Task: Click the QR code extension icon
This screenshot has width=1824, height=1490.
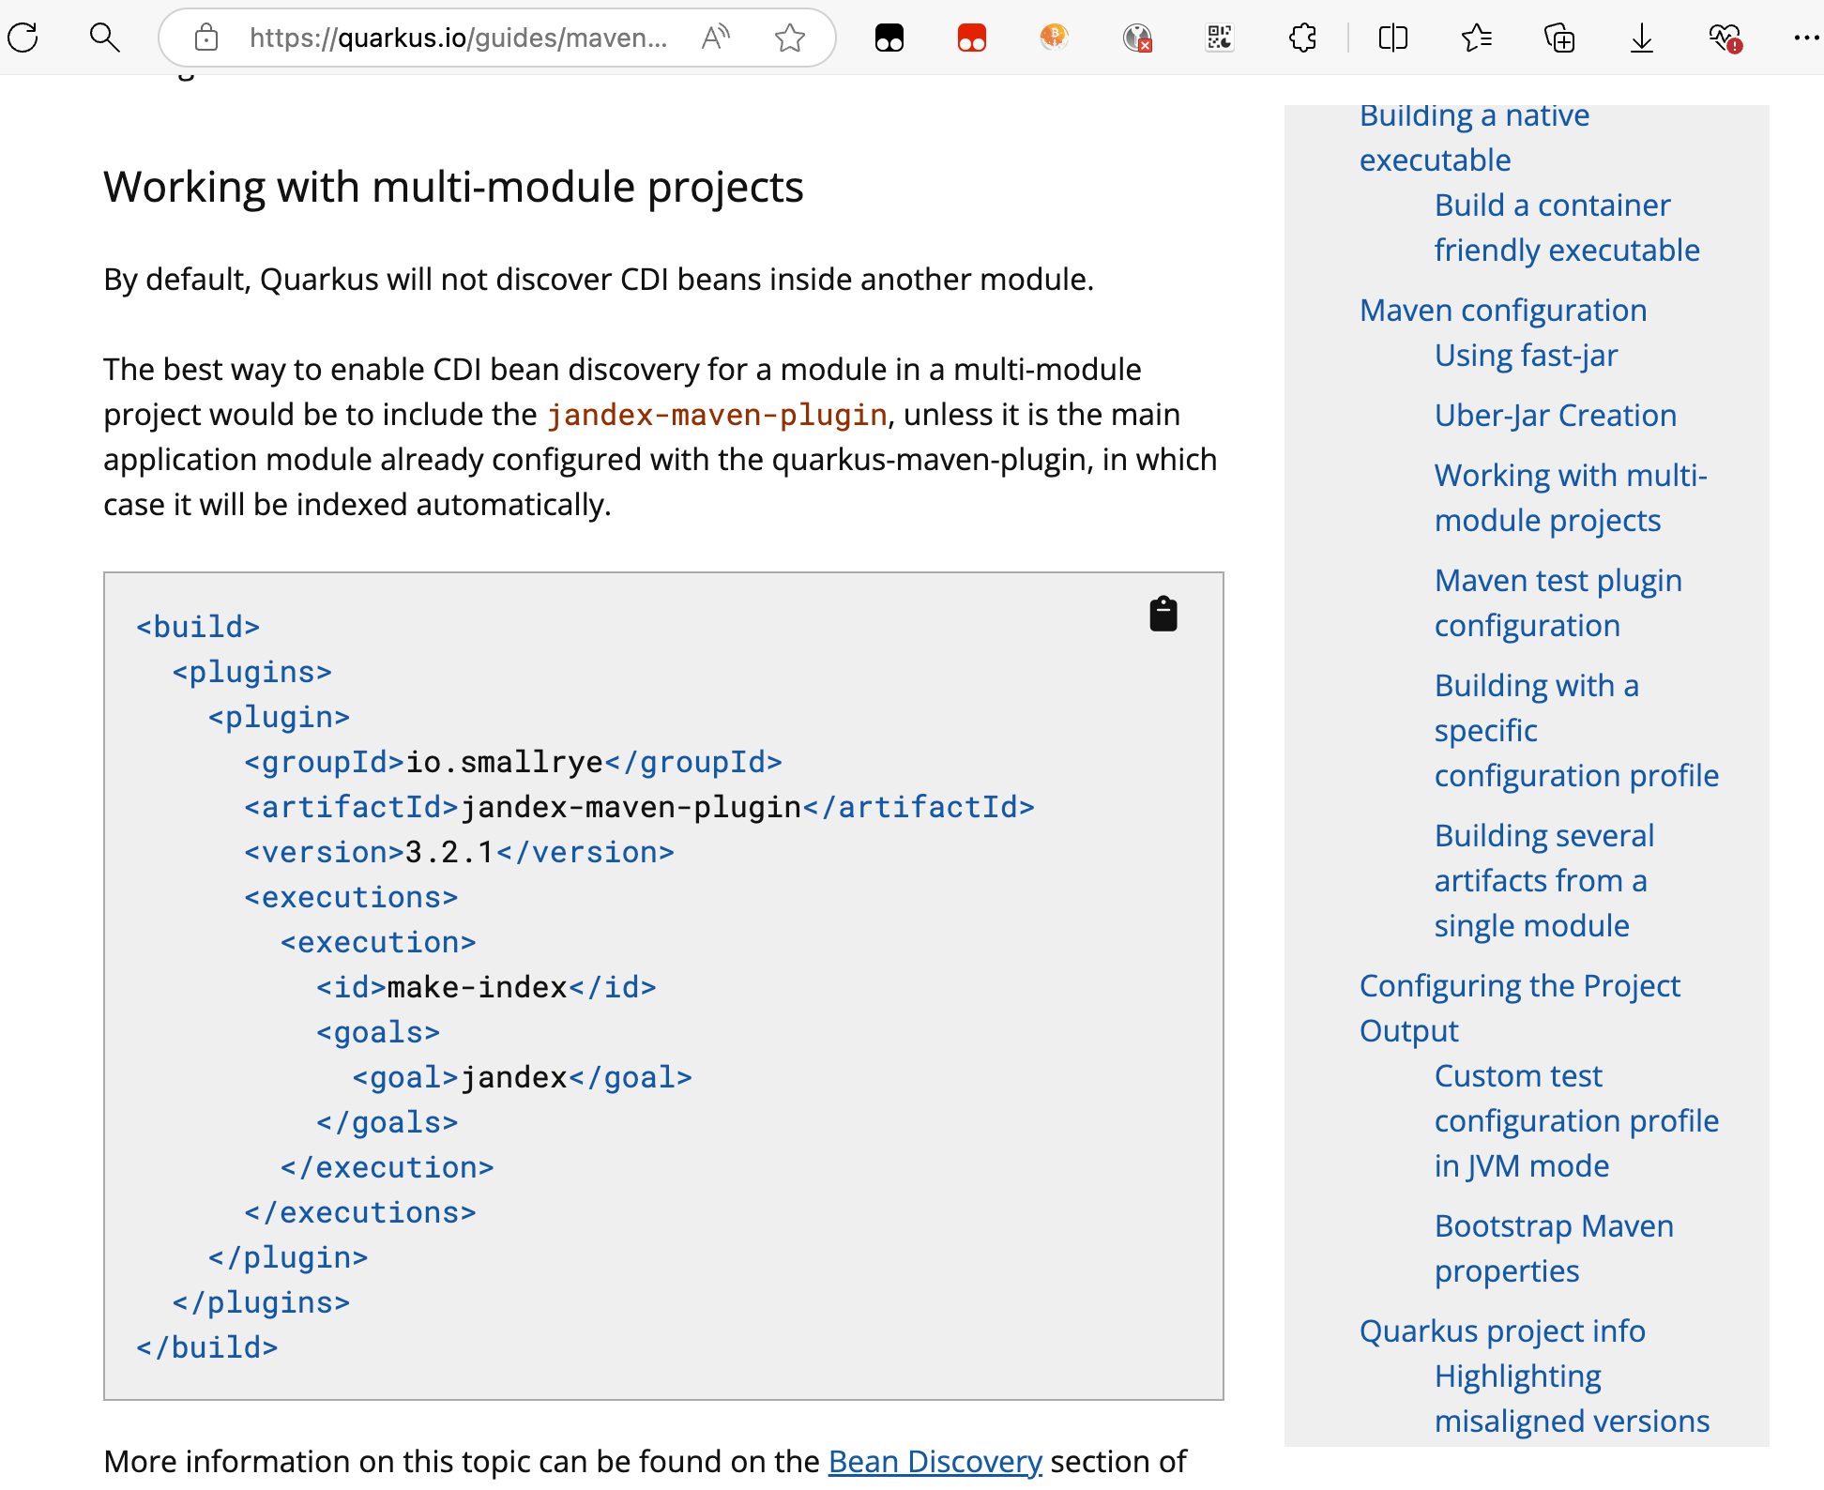Action: click(x=1219, y=38)
